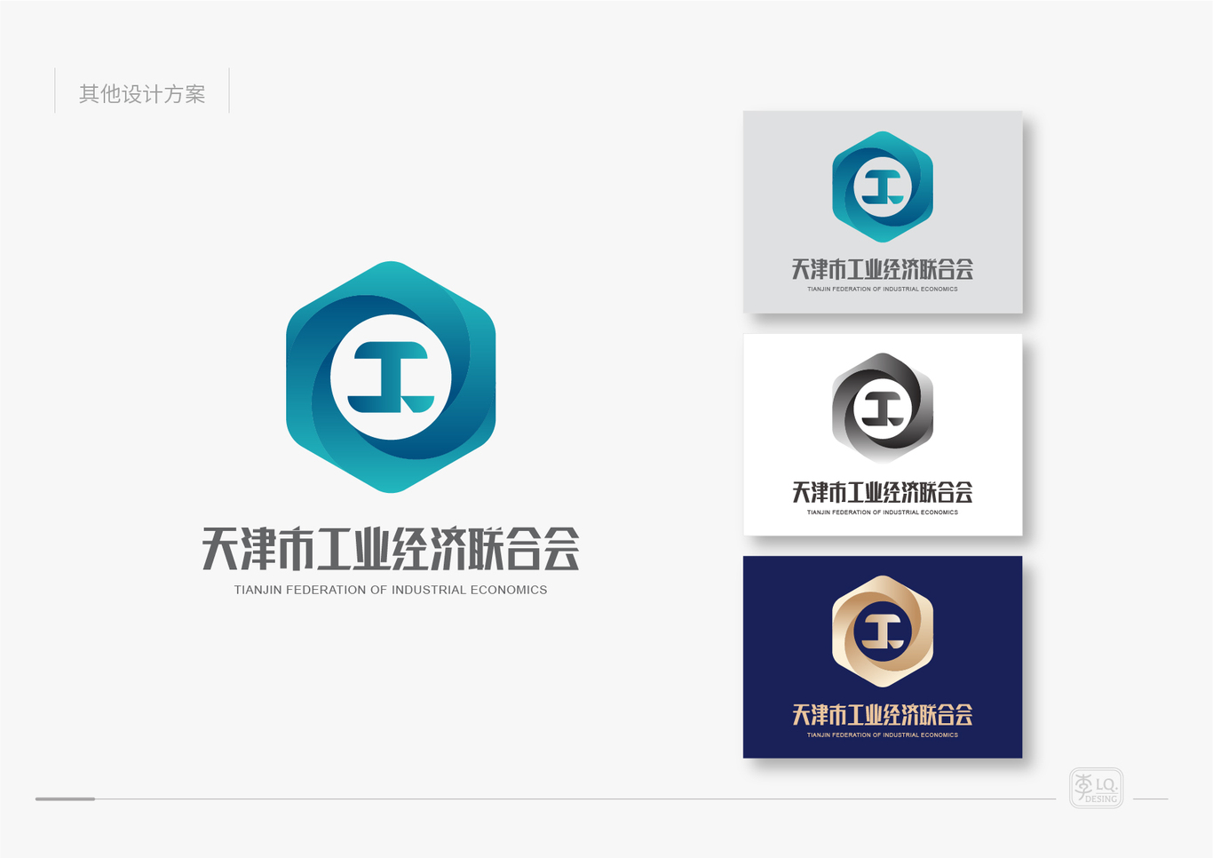The width and height of the screenshot is (1213, 858).
Task: Click the grayscale hexagon logo on white card
Action: [x=883, y=409]
